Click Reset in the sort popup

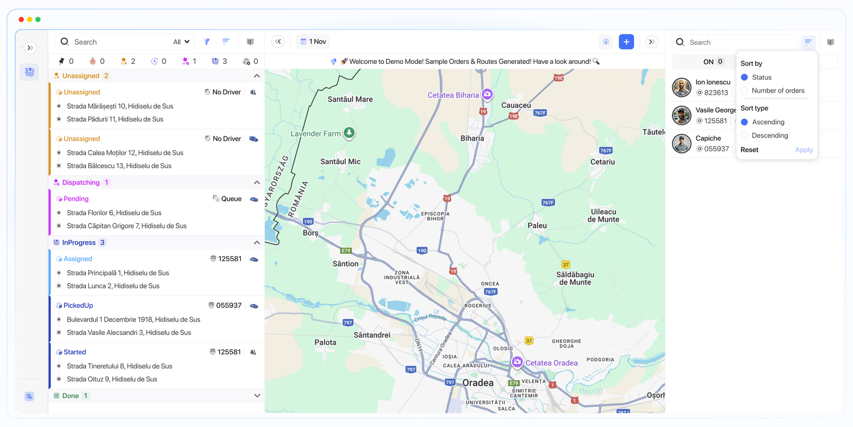click(x=749, y=150)
